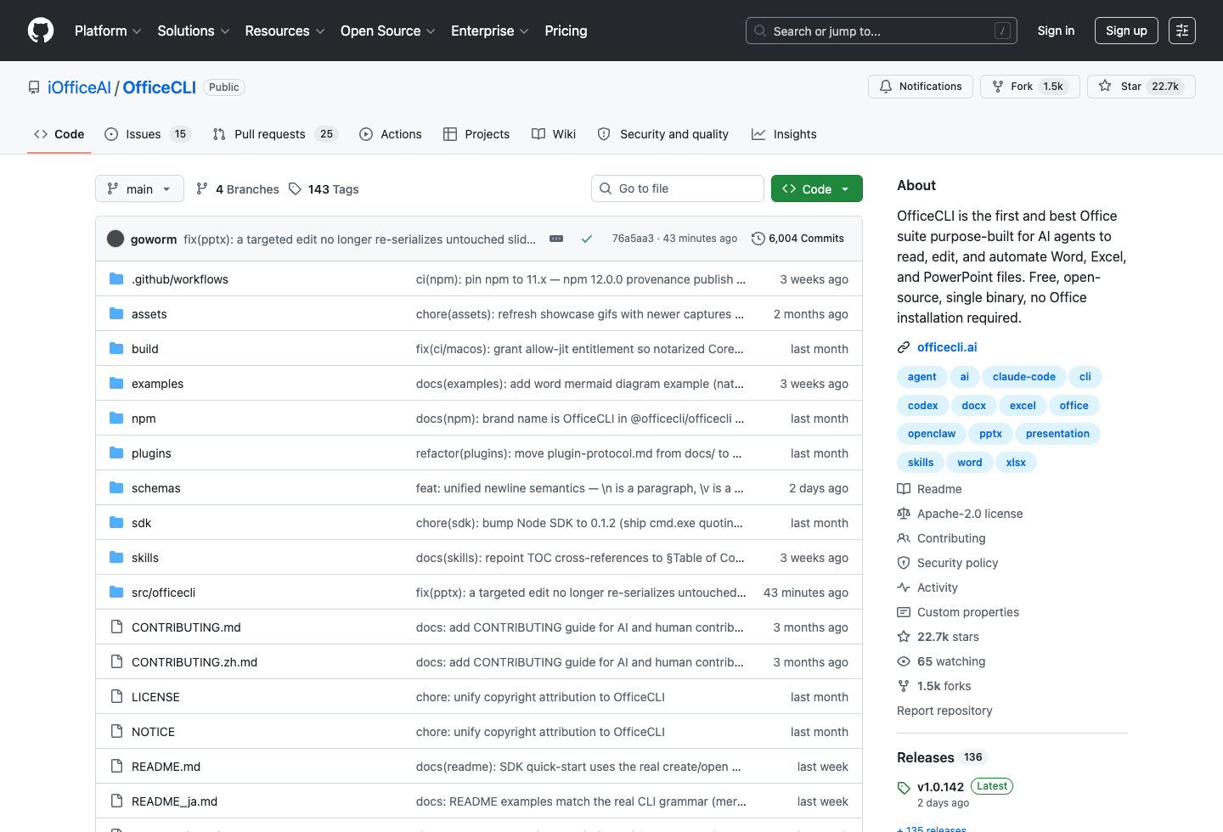Viewport: 1223px width, 832px height.
Task: Open the Insights tab
Action: pyautogui.click(x=784, y=134)
